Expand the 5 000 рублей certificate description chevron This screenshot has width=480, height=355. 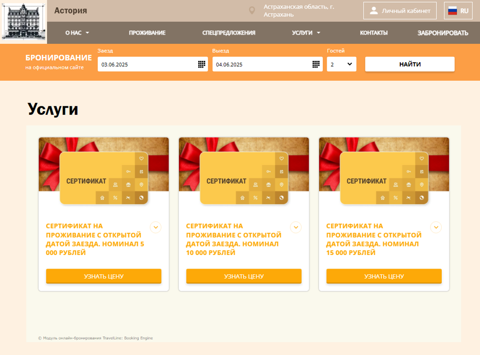156,227
